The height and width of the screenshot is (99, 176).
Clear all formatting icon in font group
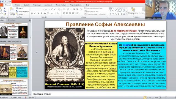click(x=59, y=10)
